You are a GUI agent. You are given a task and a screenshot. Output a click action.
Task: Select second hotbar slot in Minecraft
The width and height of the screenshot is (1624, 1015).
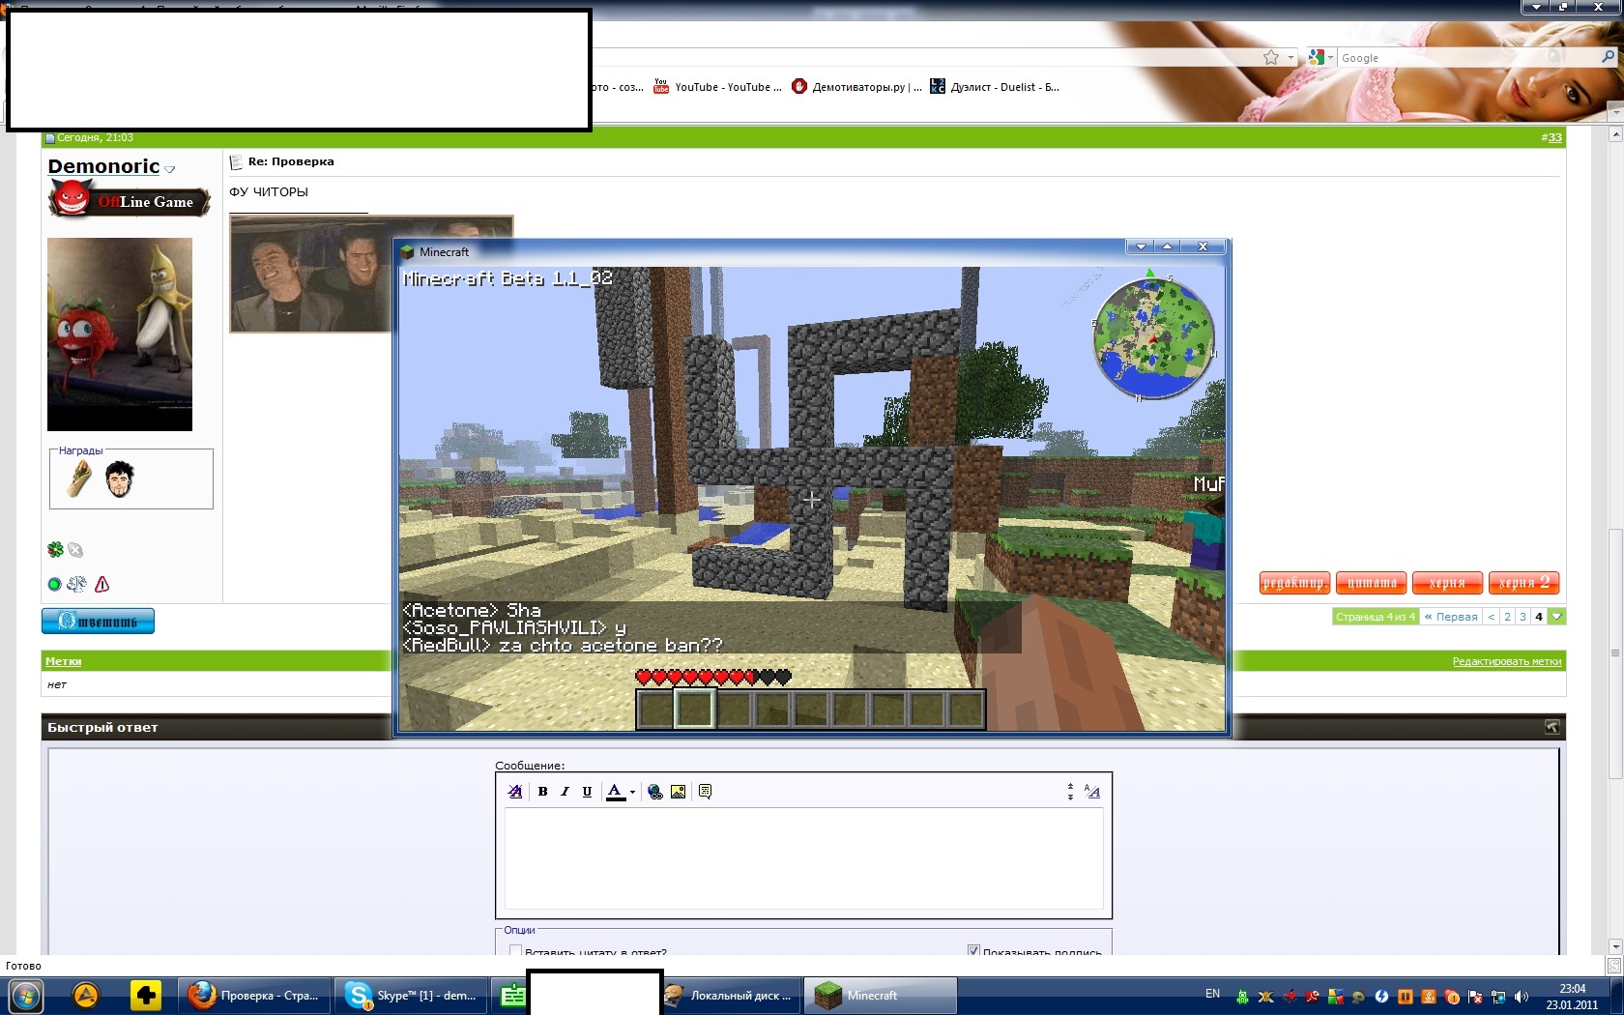695,710
